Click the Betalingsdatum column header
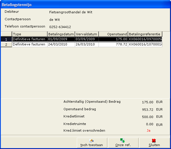This screenshot has height=149, width=171. tap(61, 34)
